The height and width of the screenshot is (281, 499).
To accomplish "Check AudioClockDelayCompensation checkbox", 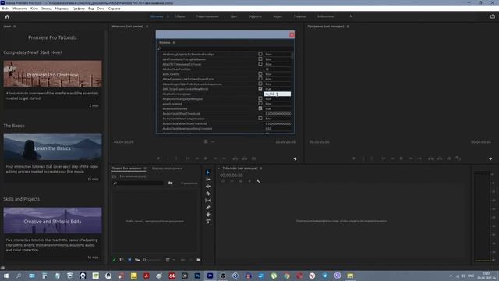I will 260,118.
